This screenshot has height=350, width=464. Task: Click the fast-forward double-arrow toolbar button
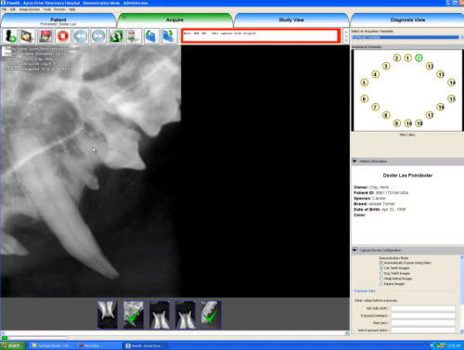(98, 36)
